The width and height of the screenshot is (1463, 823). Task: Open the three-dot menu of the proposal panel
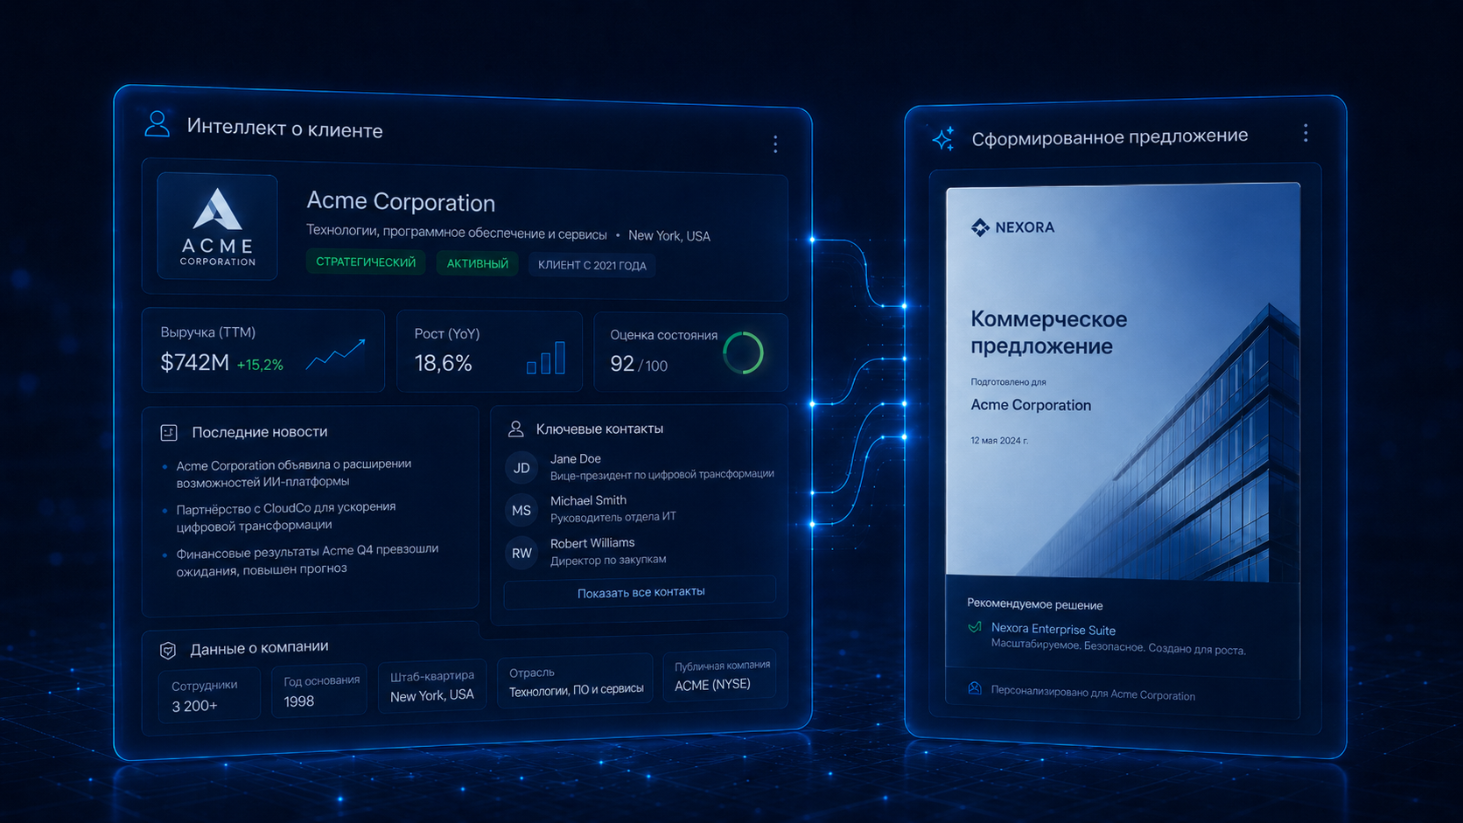(1305, 133)
